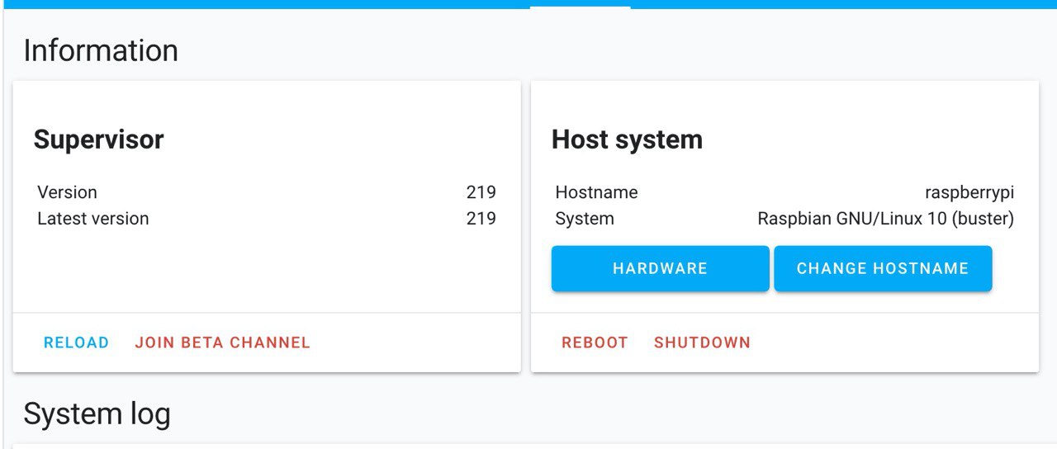Viewport: 1057px width, 449px height.
Task: Click the Supervisor card title
Action: pyautogui.click(x=98, y=139)
